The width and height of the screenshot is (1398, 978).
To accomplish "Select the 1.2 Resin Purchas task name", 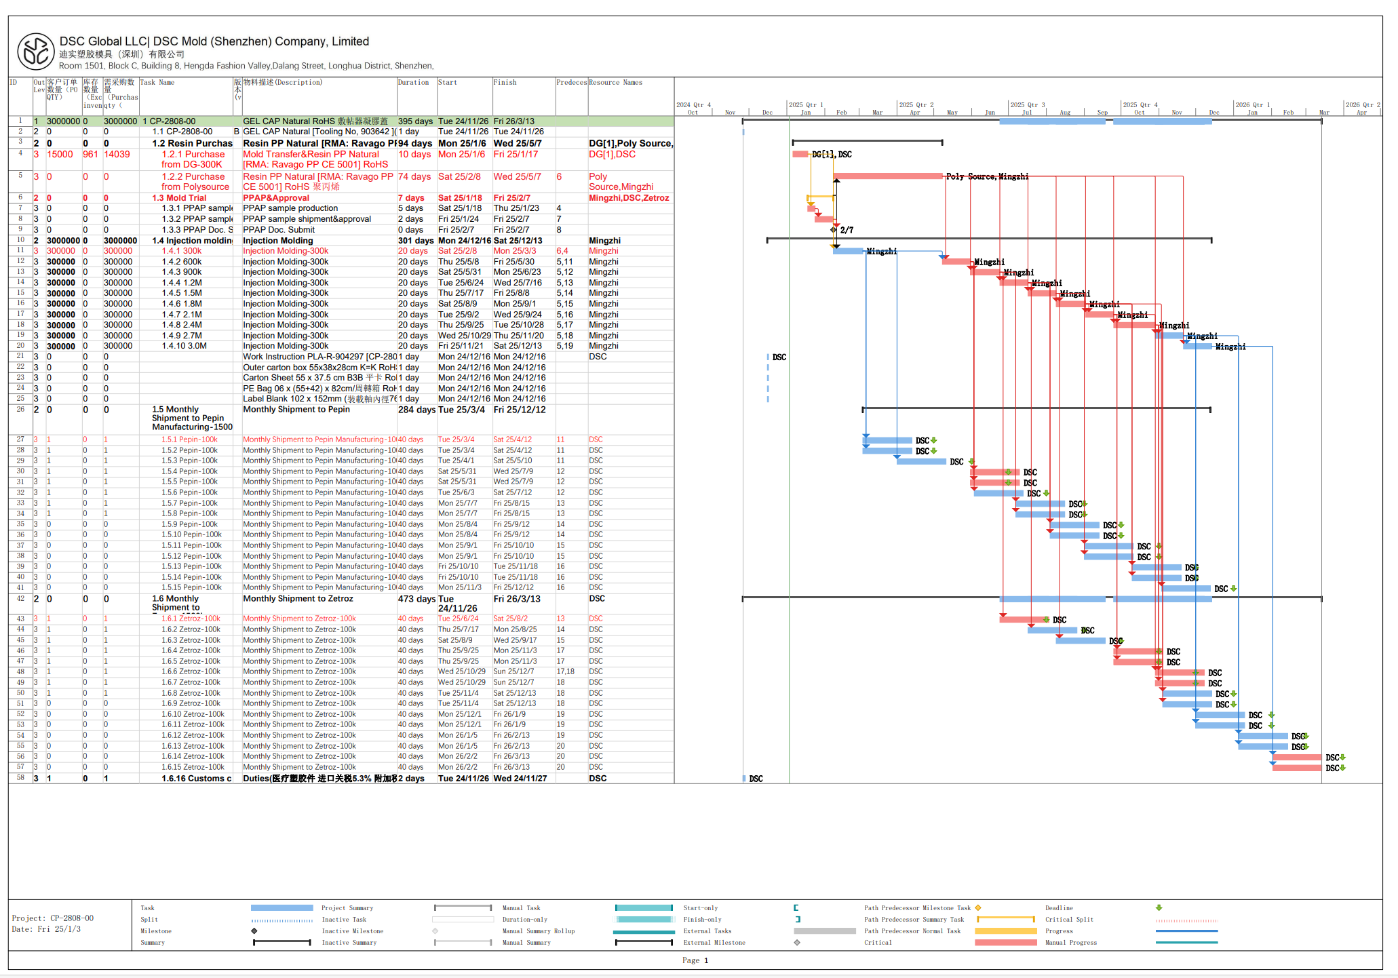I will pos(192,144).
